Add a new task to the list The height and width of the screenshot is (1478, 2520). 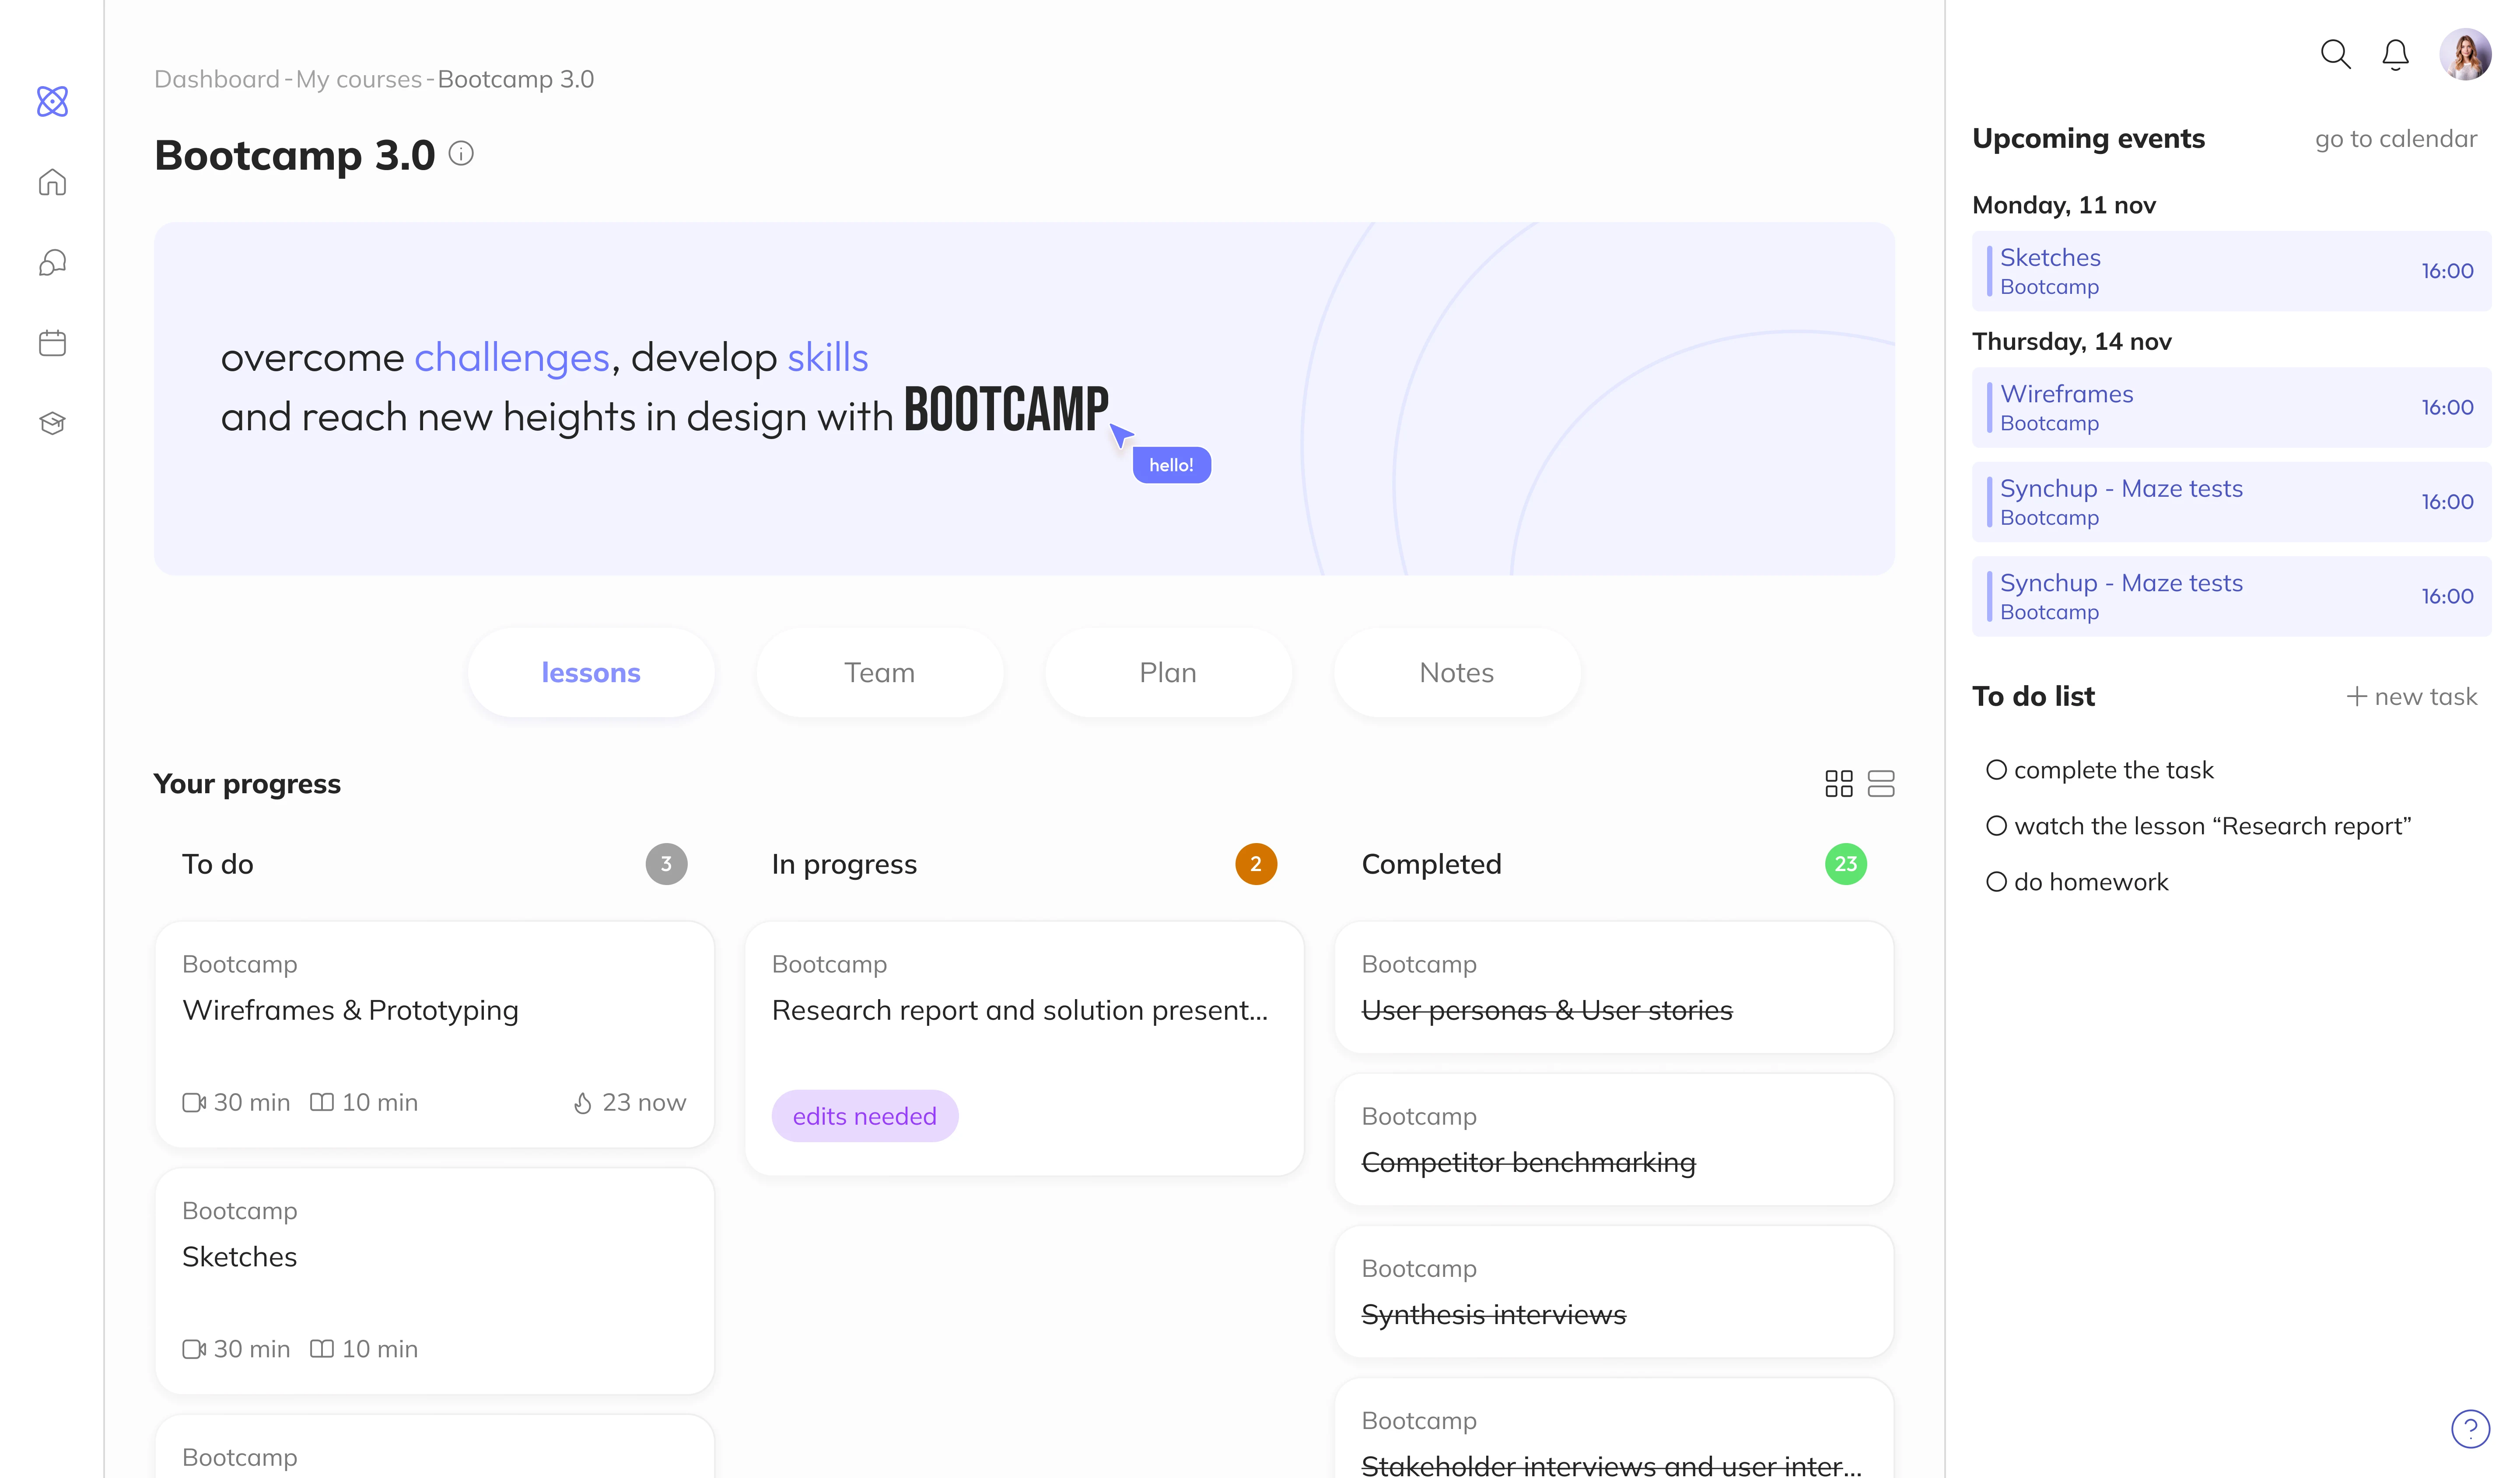2411,697
